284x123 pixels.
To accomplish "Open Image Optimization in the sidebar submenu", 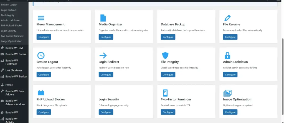I will point(11,41).
